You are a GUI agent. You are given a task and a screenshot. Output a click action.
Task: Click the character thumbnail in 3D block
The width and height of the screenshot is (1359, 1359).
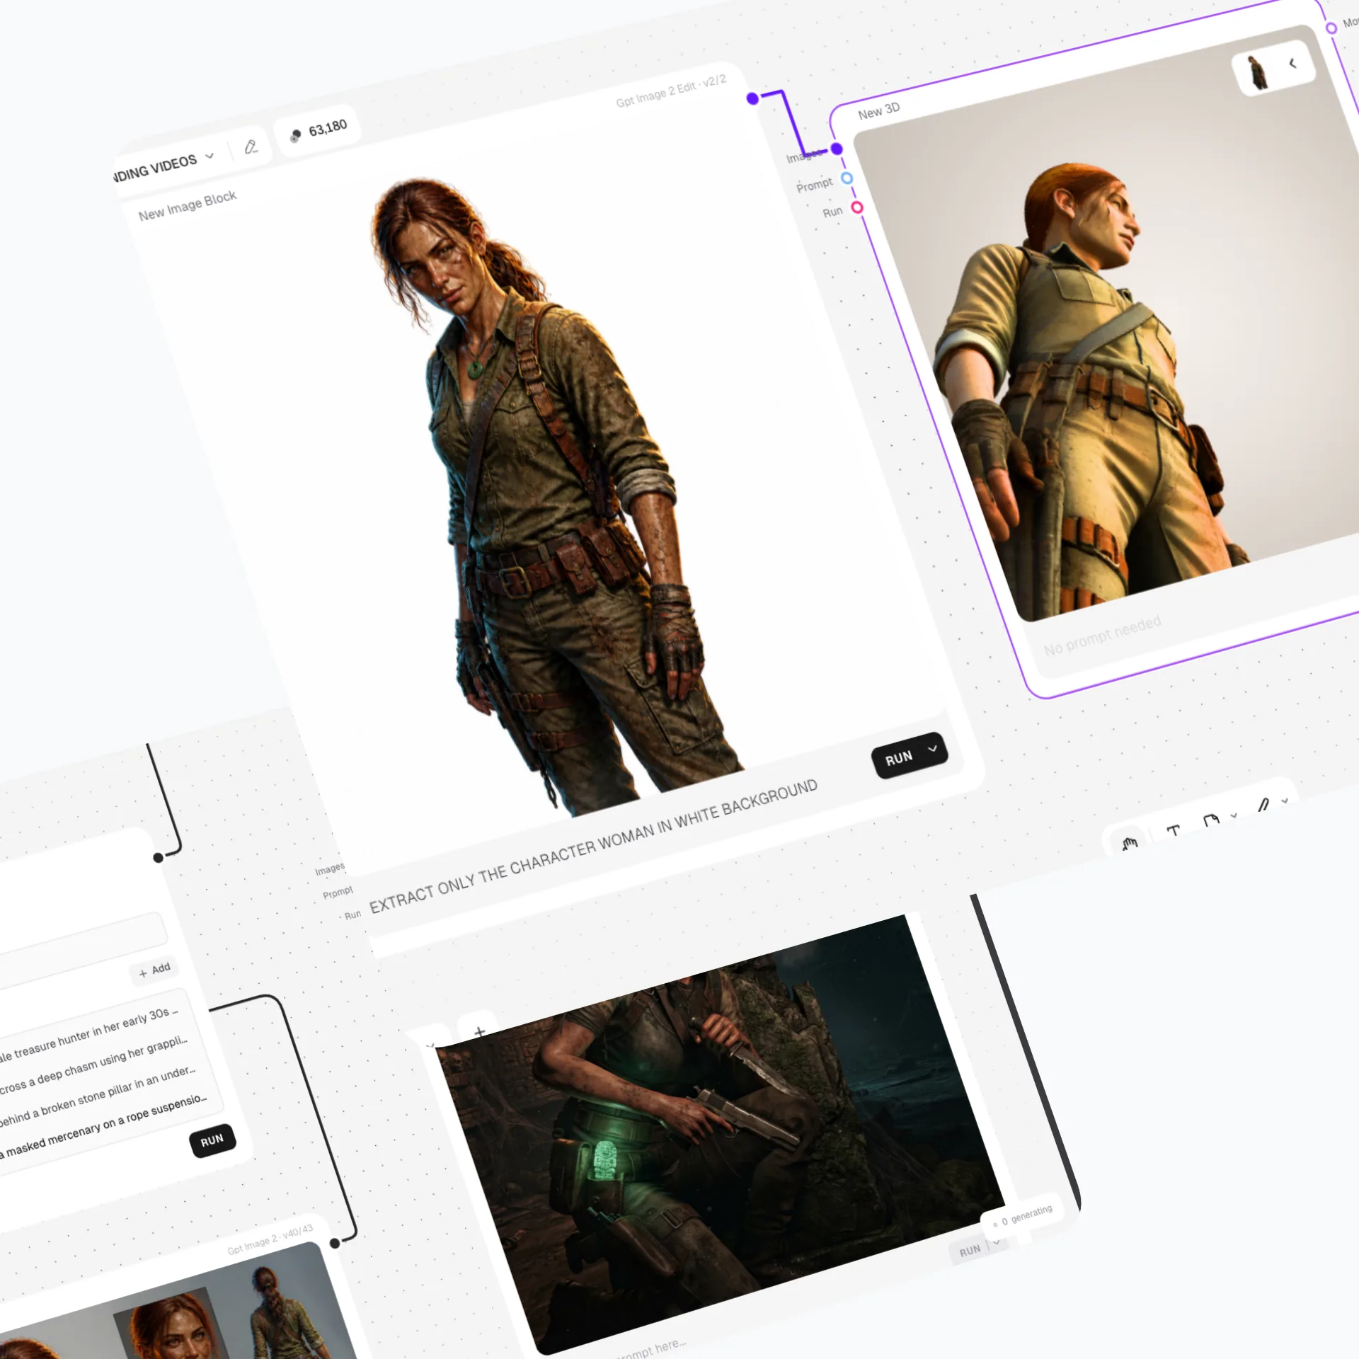pyautogui.click(x=1258, y=73)
